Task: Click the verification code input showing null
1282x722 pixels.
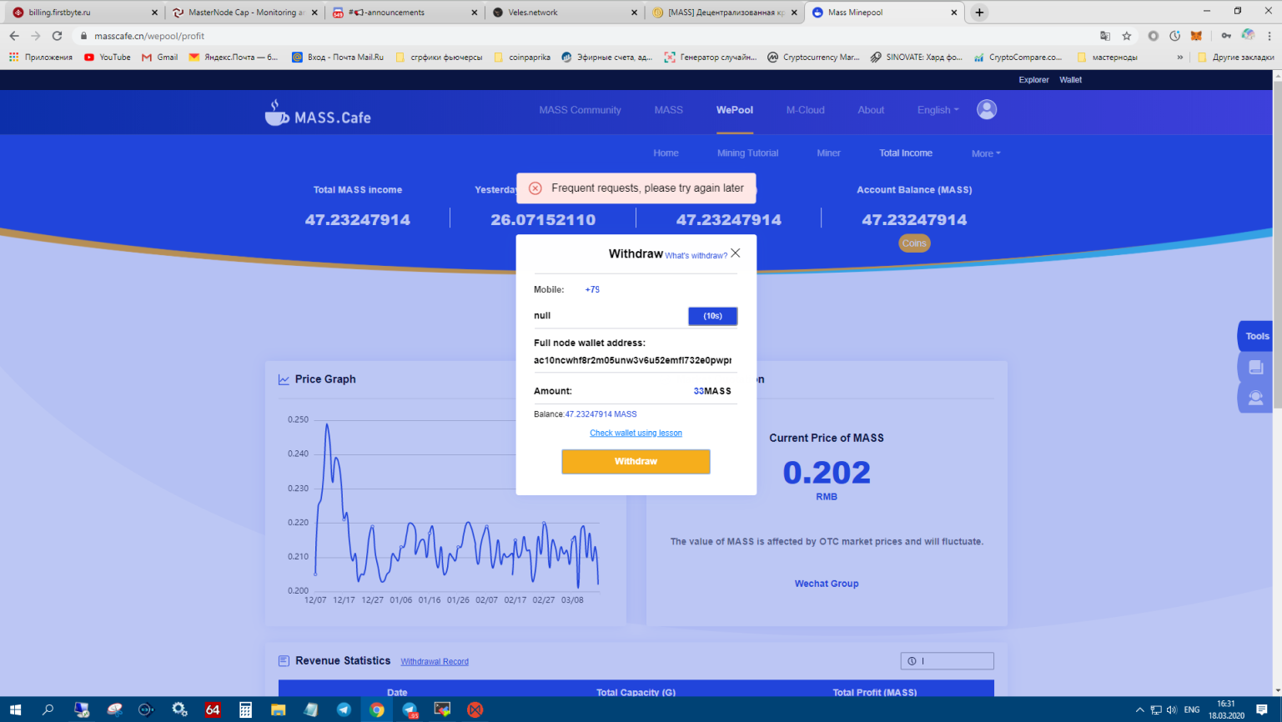Action: (609, 316)
